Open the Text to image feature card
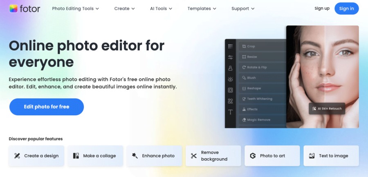 tap(331, 156)
